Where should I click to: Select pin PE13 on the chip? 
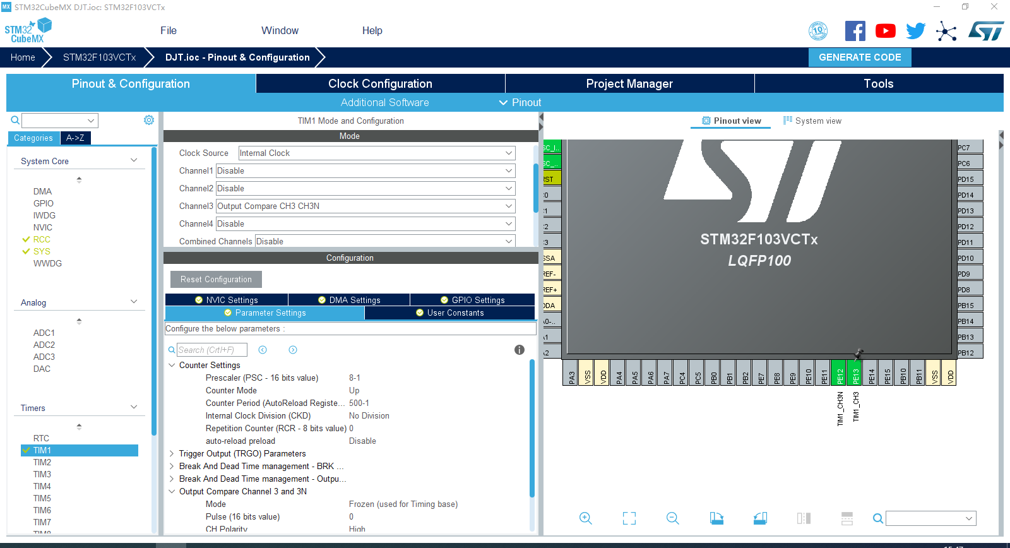tap(855, 372)
